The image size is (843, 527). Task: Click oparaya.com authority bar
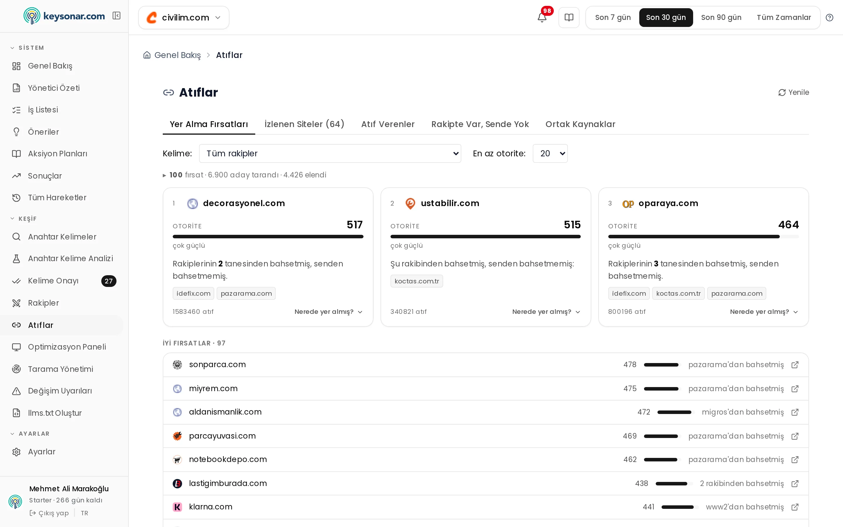[703, 237]
